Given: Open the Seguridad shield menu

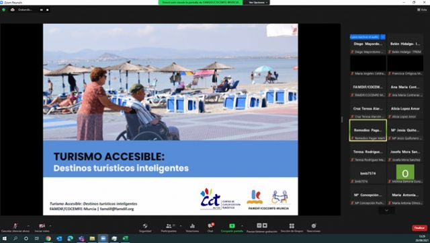Looking at the screenshot, I should click(x=145, y=228).
